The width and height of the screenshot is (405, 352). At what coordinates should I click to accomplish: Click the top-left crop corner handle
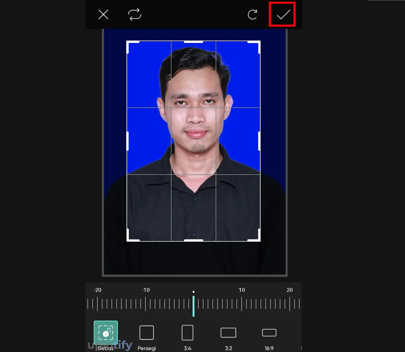128,42
